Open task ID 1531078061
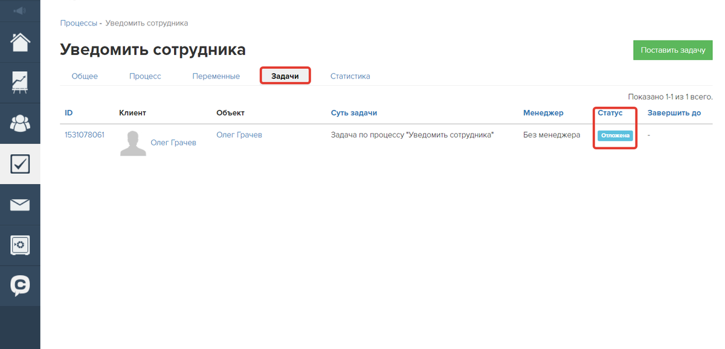Viewport: 725px width, 349px height. point(84,135)
